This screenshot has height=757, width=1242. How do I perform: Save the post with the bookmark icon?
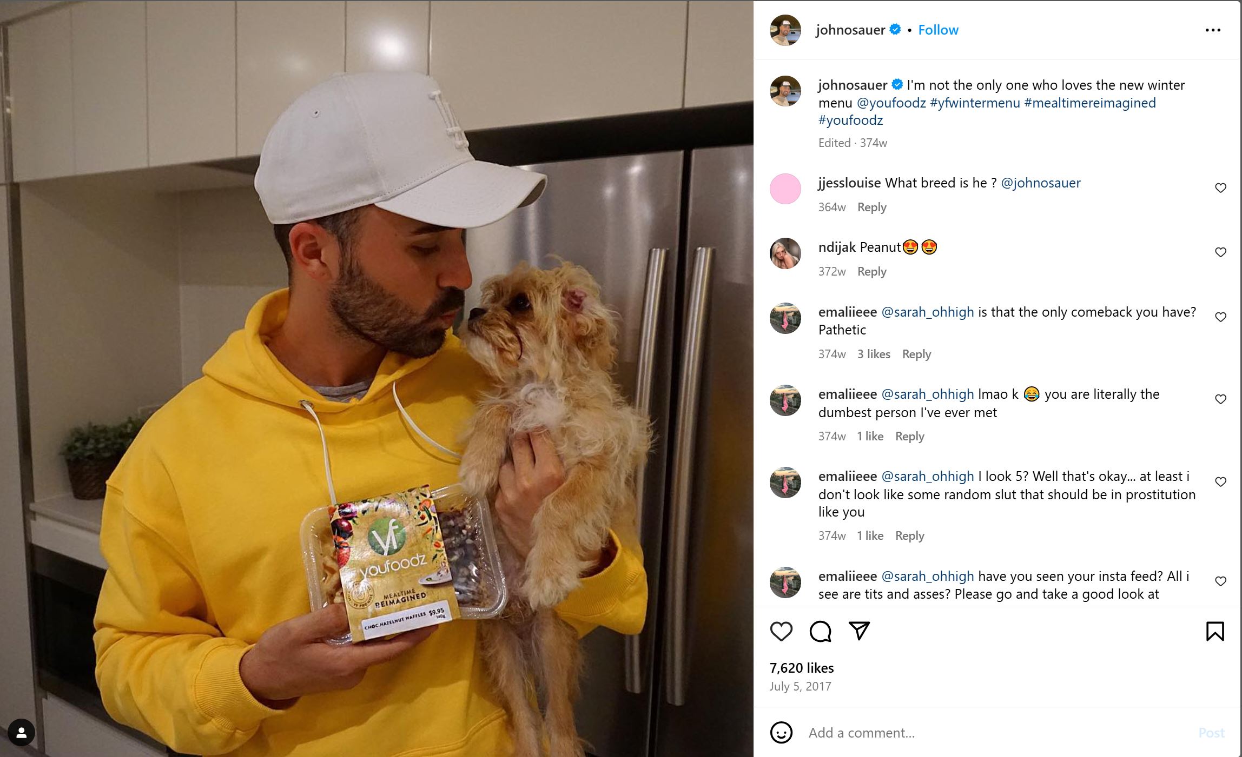click(1215, 631)
